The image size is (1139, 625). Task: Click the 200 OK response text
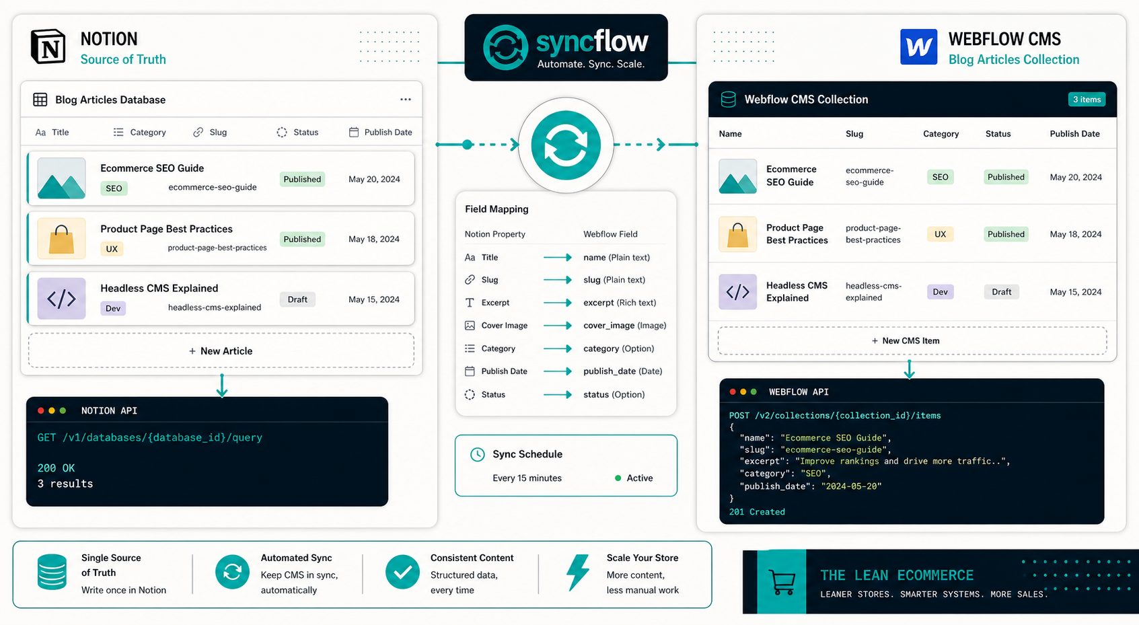[56, 468]
